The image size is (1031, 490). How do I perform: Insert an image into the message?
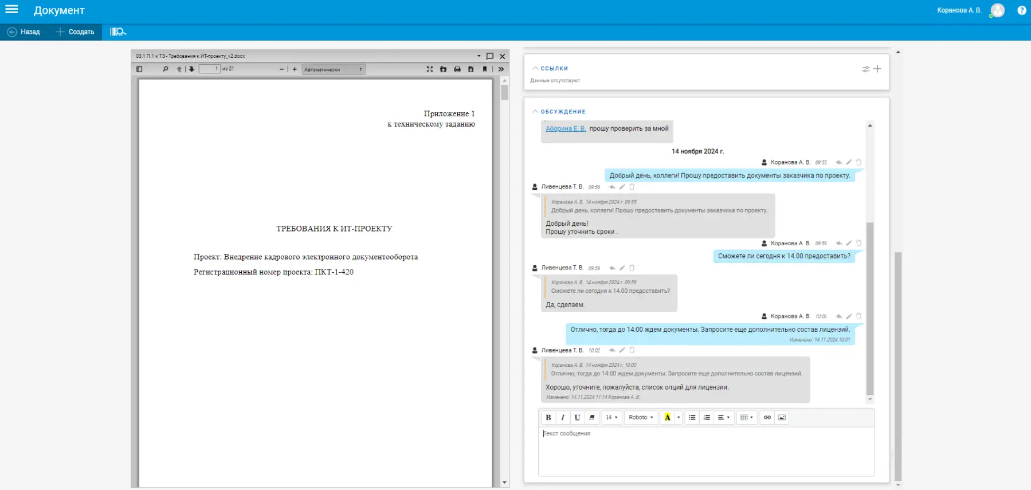[x=782, y=418]
